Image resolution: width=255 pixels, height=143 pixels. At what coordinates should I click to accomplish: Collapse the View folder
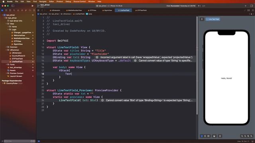(6, 24)
